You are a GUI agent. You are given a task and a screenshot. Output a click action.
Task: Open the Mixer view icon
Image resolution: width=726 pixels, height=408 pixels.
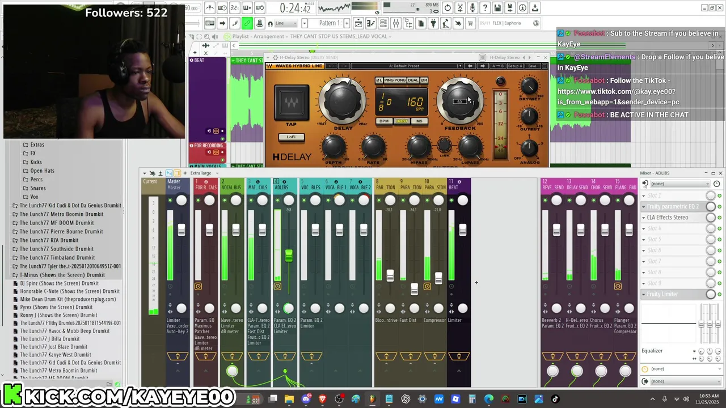pyautogui.click(x=396, y=23)
